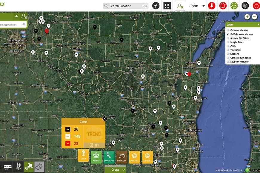Click the black layers stack icon
Screen dimensions: 260x173
click(x=245, y=6)
